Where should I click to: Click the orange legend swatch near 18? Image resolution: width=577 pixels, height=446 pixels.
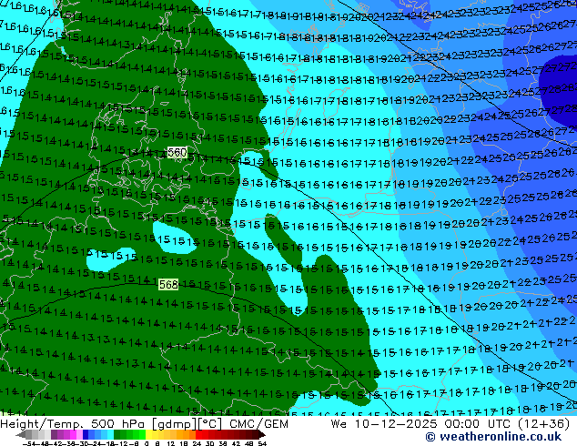point(187,434)
